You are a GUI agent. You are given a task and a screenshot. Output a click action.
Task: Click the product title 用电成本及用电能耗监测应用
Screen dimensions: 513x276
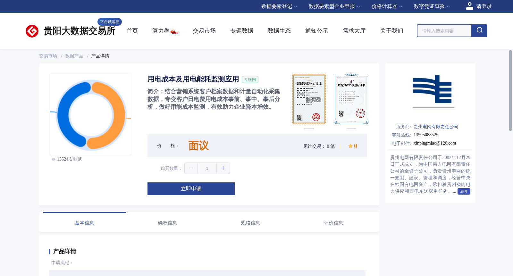pyautogui.click(x=193, y=79)
